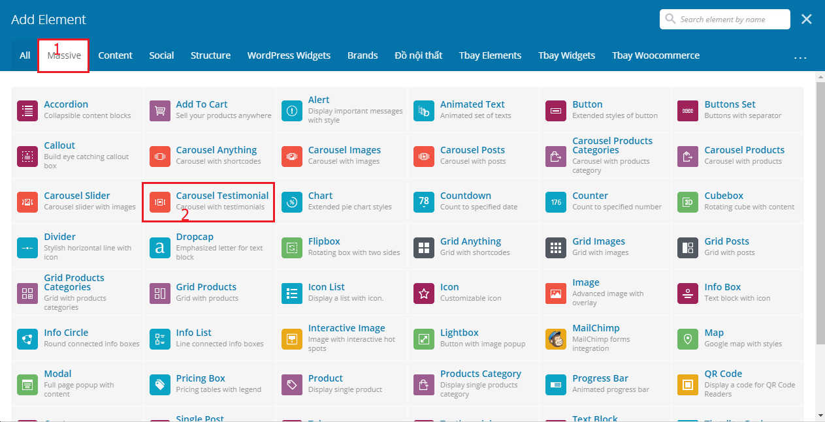Open the Massive tab

click(x=64, y=55)
